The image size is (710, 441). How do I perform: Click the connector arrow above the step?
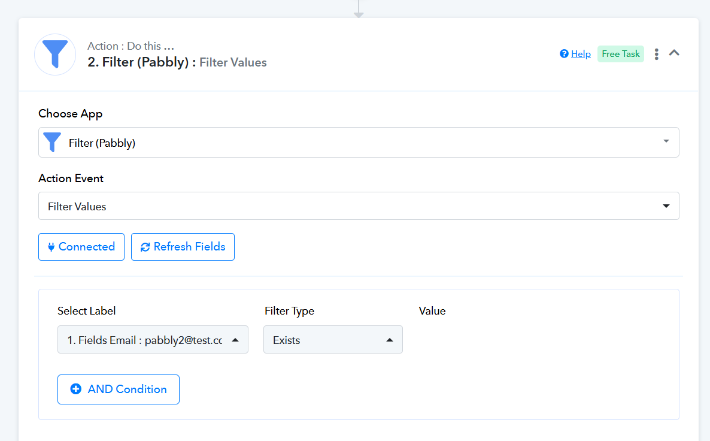click(359, 10)
